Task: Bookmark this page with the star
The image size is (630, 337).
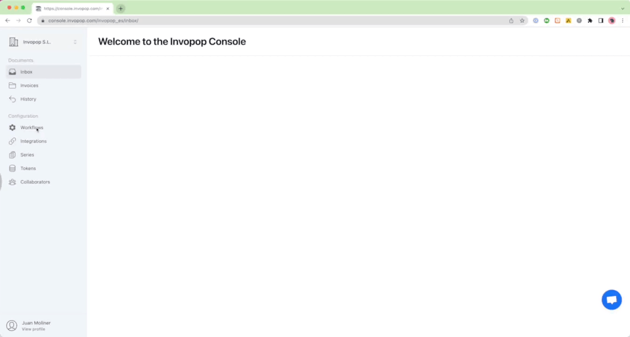Action: [x=522, y=21]
